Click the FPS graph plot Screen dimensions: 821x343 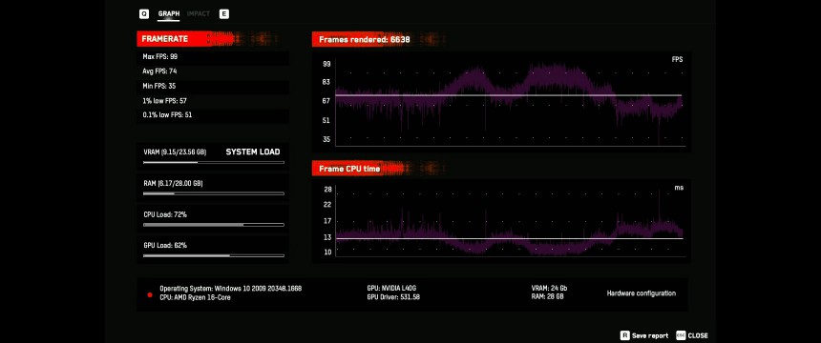(510, 102)
